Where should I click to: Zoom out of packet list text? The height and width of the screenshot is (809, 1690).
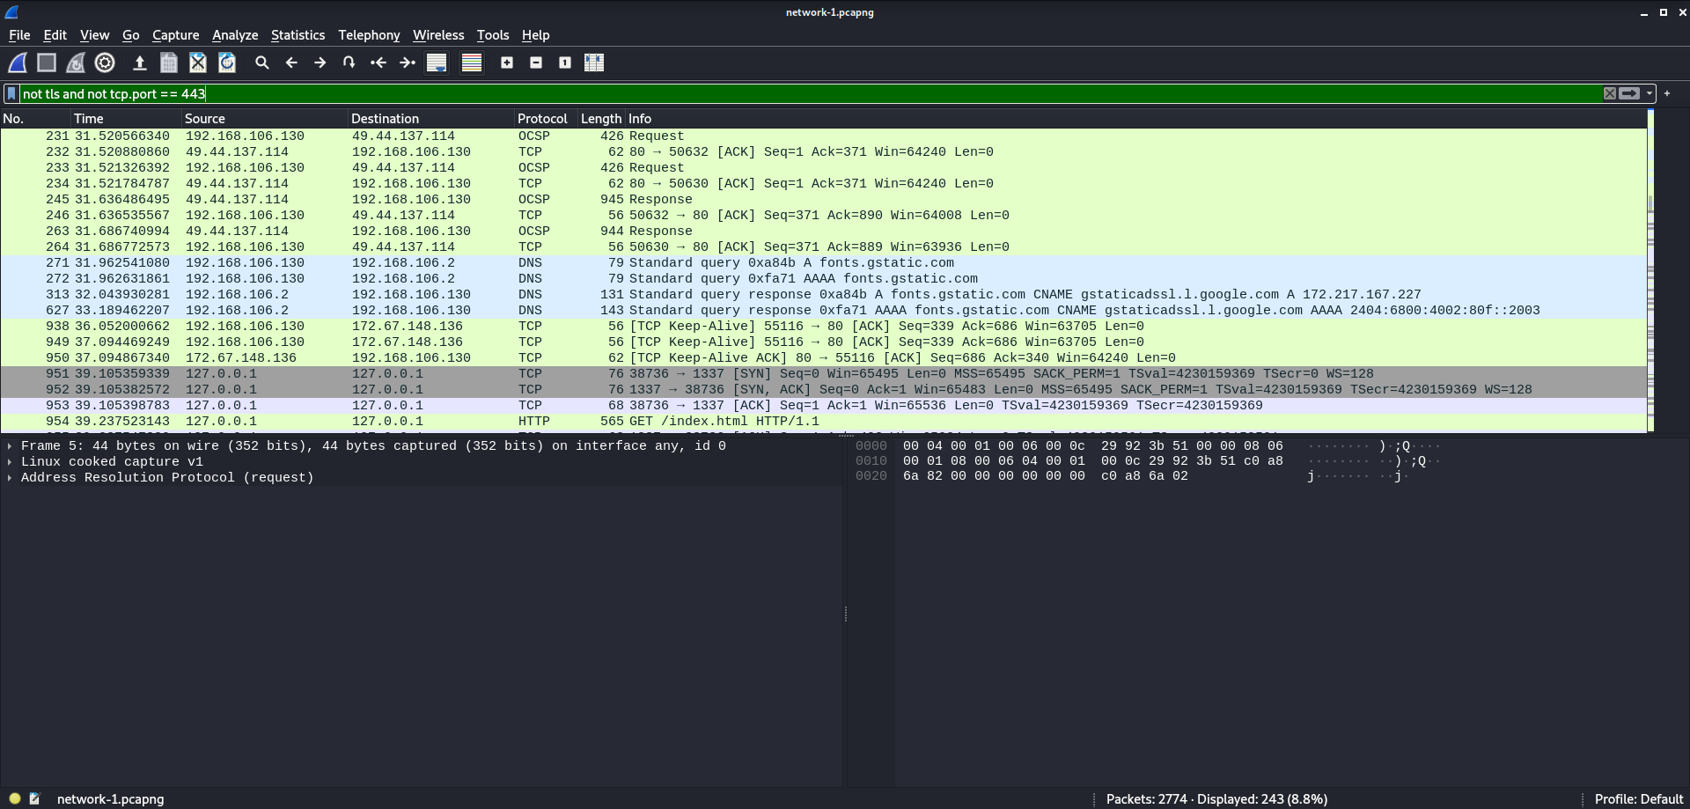point(536,63)
